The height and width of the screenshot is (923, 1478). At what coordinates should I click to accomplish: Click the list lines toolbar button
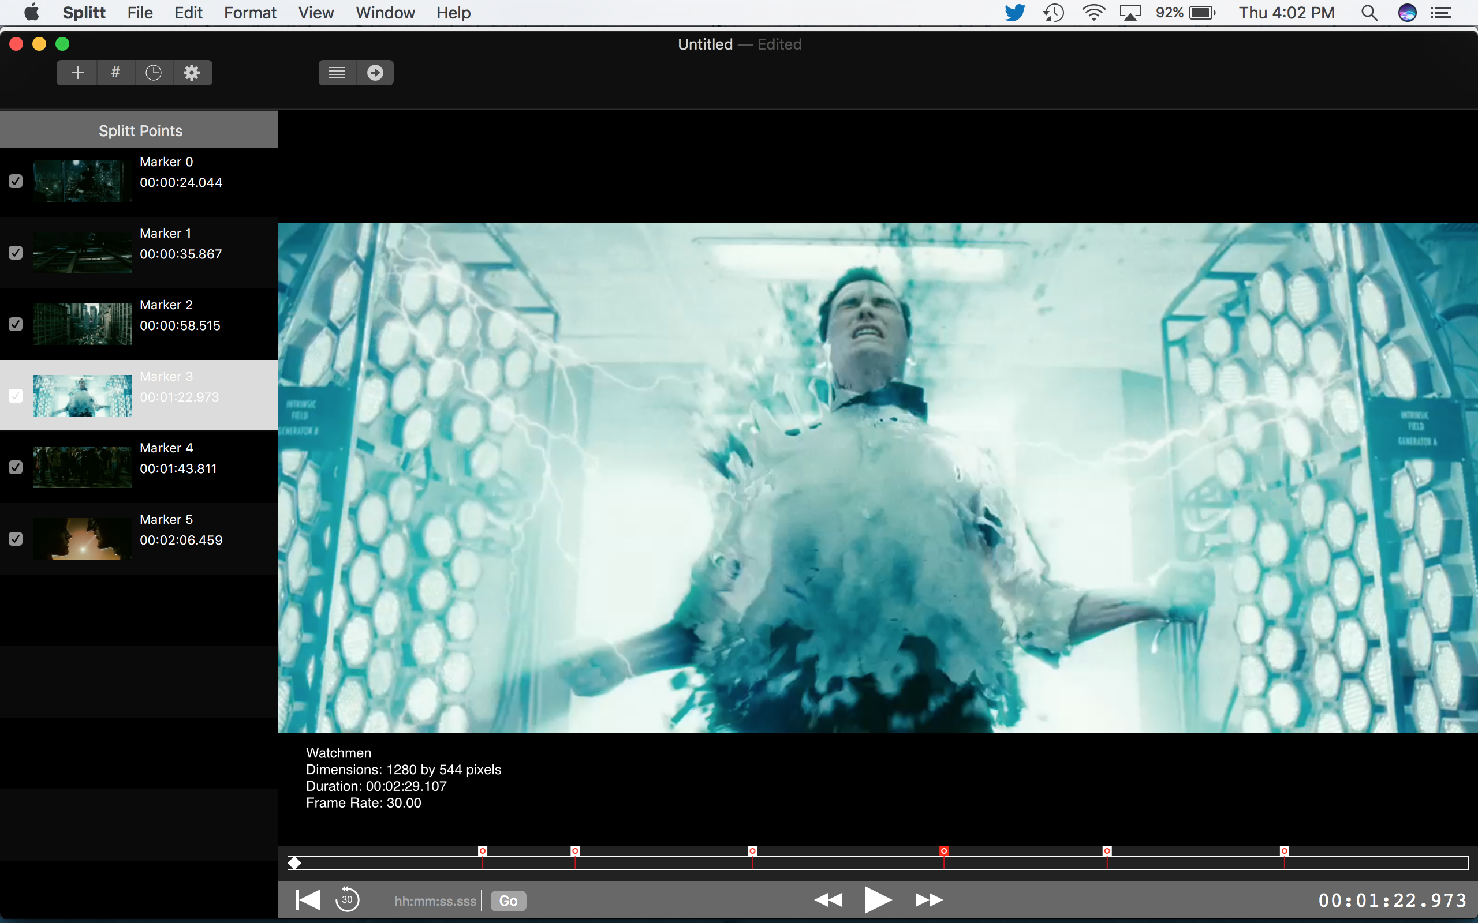click(x=337, y=73)
